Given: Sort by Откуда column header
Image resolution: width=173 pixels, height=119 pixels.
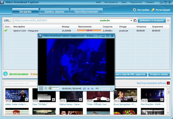Looking at the screenshot, I should tap(127, 27).
